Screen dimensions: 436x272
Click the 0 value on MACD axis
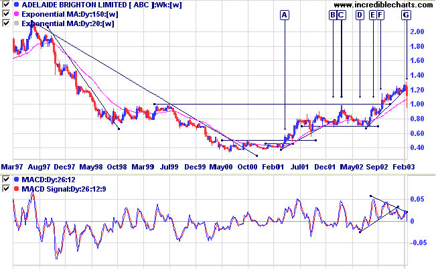click(x=412, y=221)
